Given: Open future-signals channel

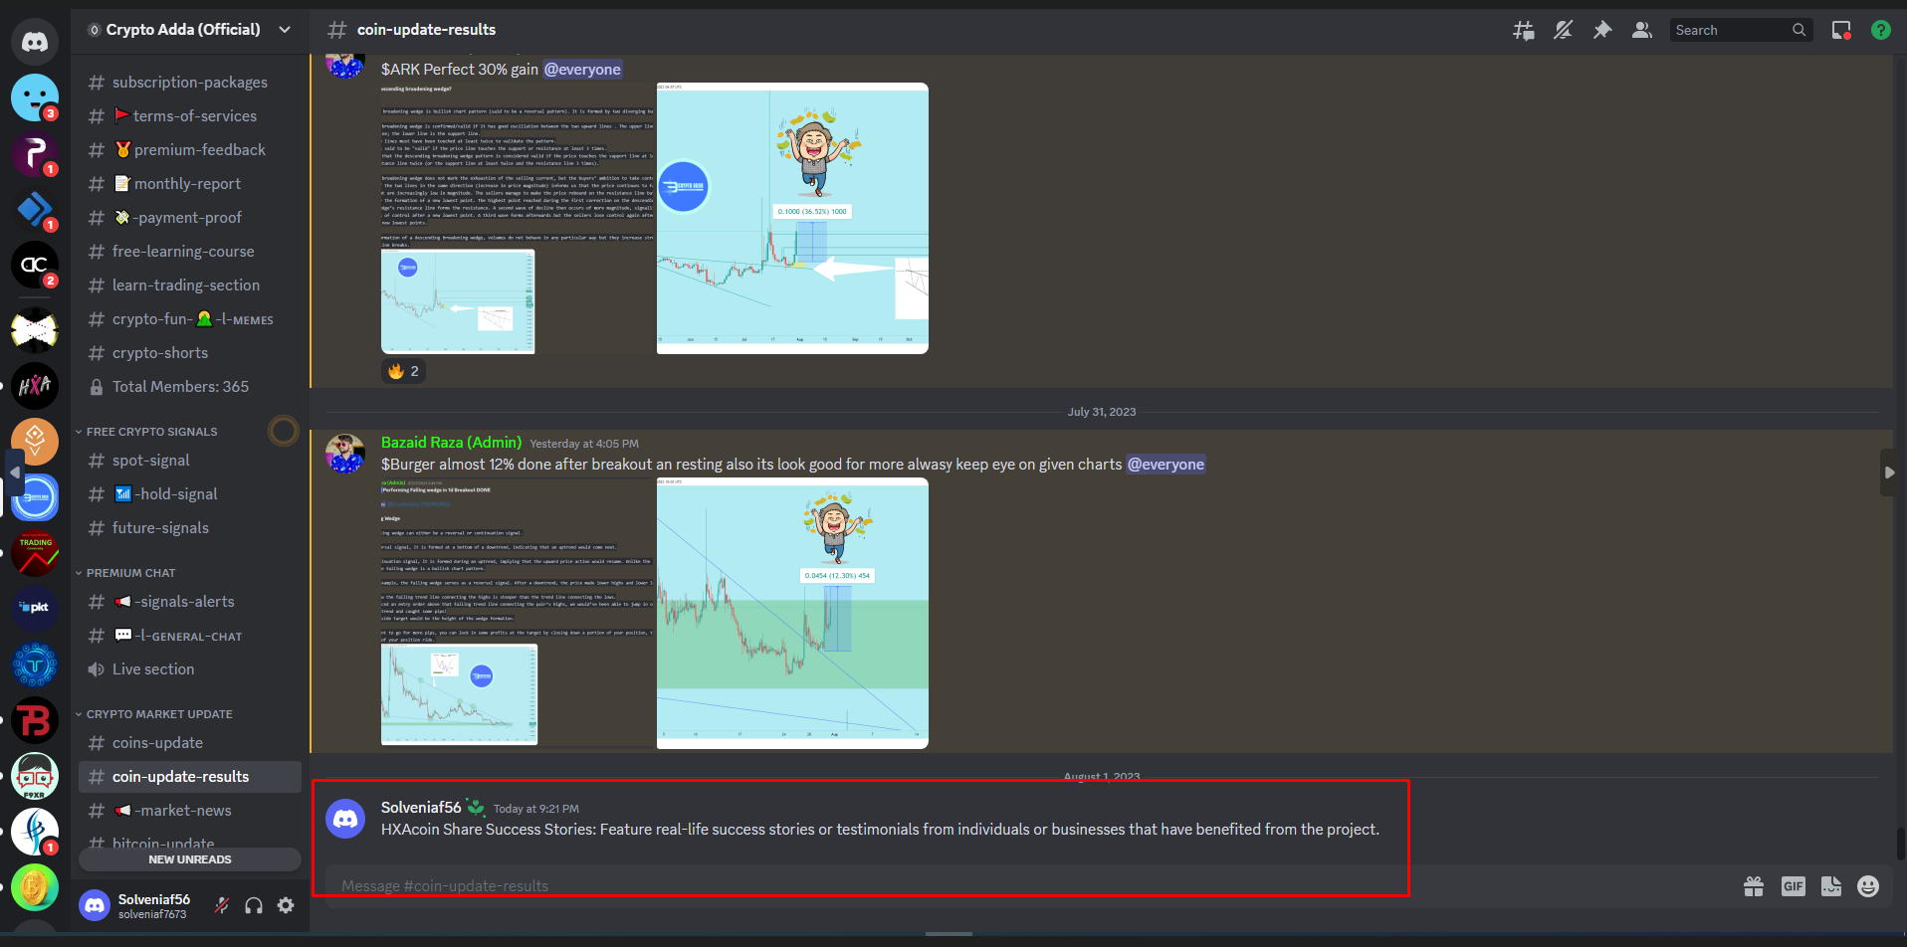Looking at the screenshot, I should coord(189,528).
